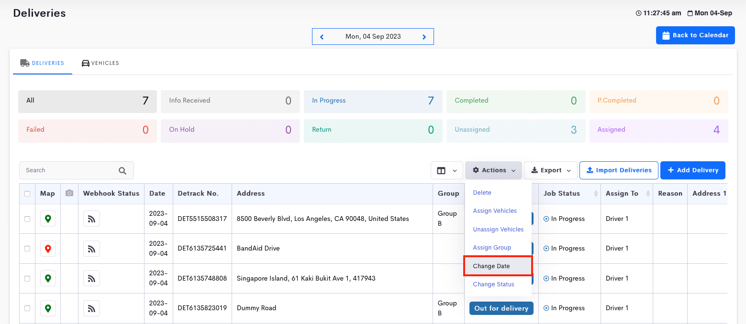Check the box for the BandAid Drive row

click(x=27, y=249)
